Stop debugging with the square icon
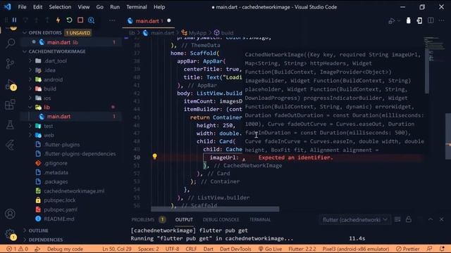The image size is (451, 253). coord(80,20)
